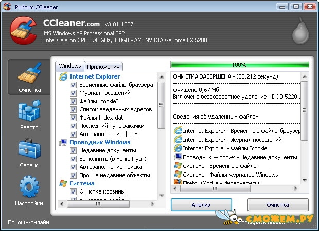
Task: Click left arrow of category list horizontal scrollbar
Action: click(x=62, y=204)
